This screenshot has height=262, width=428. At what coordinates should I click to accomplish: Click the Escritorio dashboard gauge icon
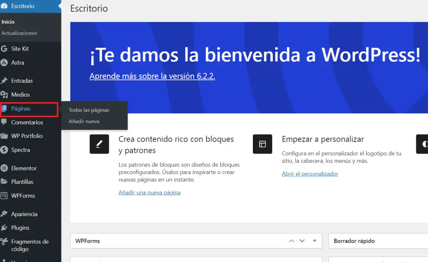point(4,6)
